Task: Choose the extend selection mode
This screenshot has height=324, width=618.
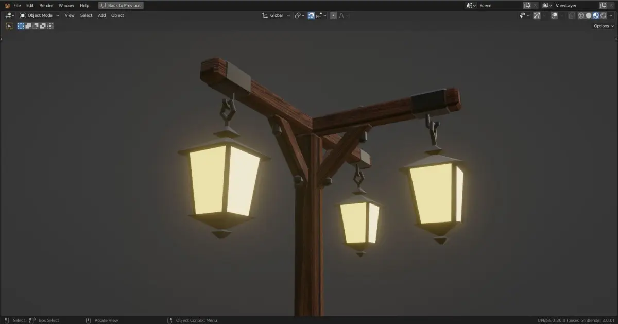Action: (28, 26)
